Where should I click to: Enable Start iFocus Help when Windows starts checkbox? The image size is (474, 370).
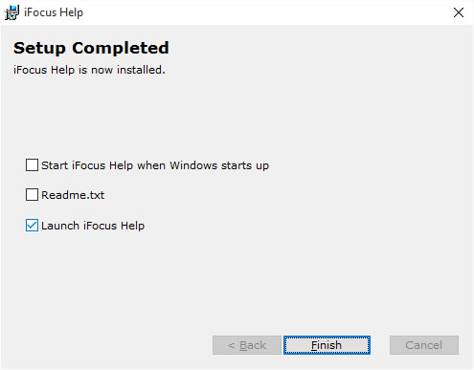[32, 165]
